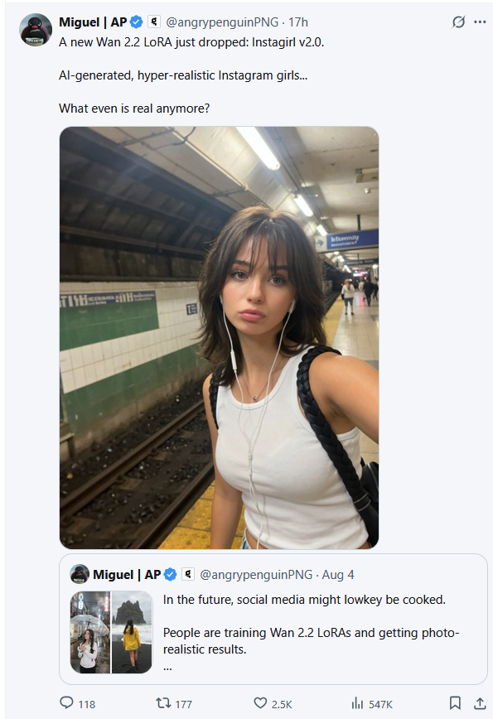View post analytics showing 547K views
Viewport: 493px width, 719px height.
[357, 703]
